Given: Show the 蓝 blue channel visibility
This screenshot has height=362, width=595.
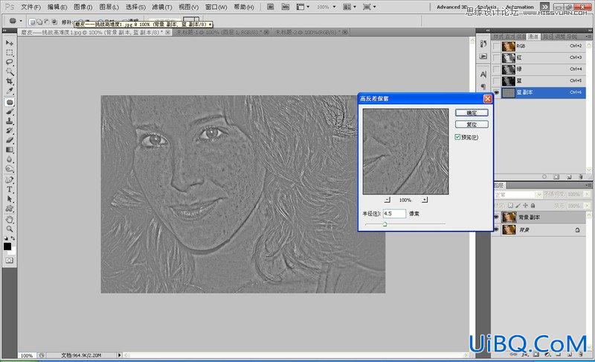Looking at the screenshot, I should 496,81.
